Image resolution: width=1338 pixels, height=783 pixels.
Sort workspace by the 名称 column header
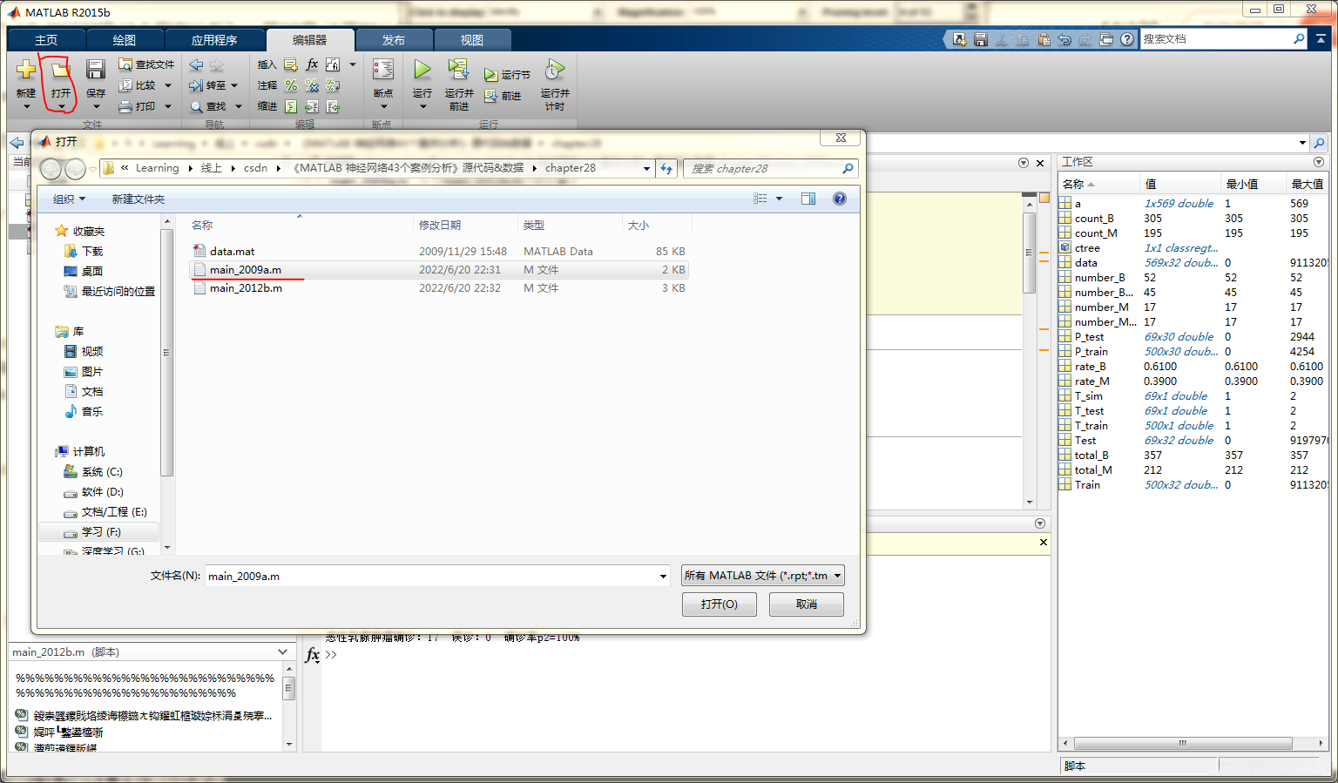(1099, 184)
